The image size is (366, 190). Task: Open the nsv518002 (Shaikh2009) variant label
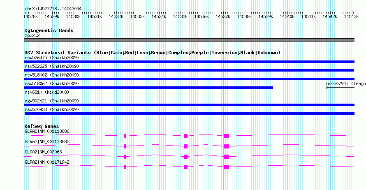point(52,75)
